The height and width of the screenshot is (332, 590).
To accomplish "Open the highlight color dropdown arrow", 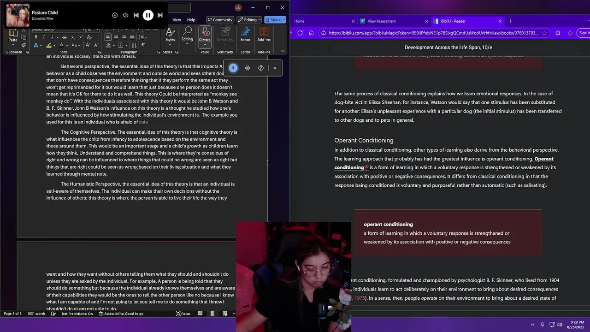I will [x=54, y=45].
